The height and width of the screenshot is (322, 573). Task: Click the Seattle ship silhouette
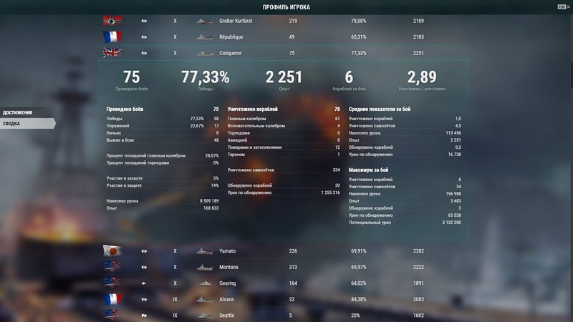click(205, 316)
